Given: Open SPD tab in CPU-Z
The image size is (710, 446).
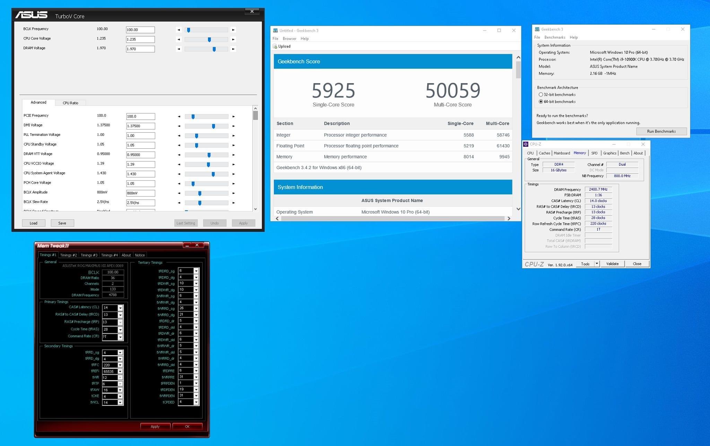Looking at the screenshot, I should [x=594, y=153].
